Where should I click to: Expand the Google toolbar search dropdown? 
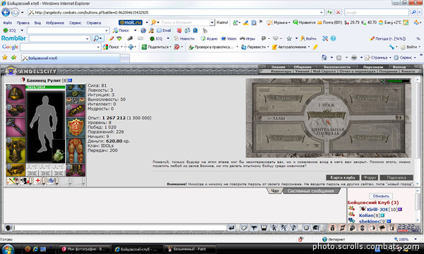click(98, 47)
